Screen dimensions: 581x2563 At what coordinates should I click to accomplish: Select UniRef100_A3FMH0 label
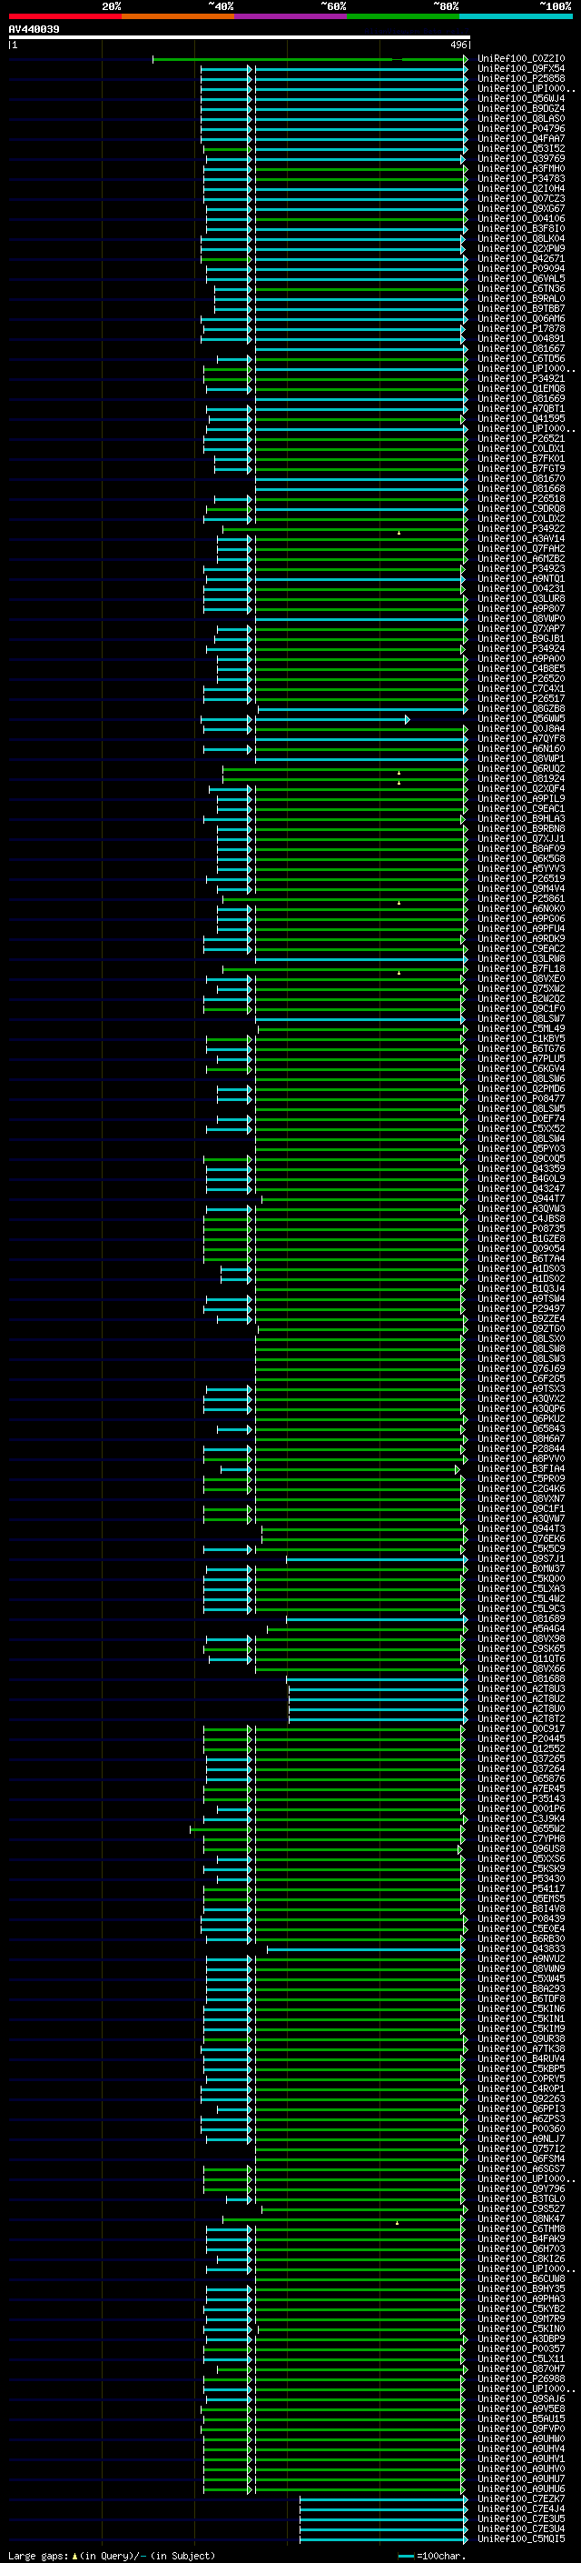pos(521,168)
